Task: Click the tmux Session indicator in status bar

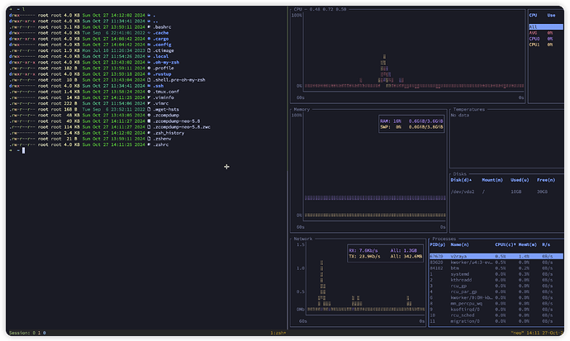Action: [27, 333]
